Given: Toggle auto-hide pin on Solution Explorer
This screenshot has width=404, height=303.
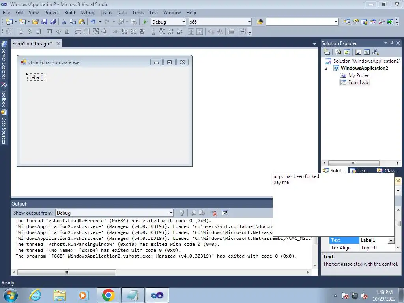Looking at the screenshot, I should click(x=392, y=43).
